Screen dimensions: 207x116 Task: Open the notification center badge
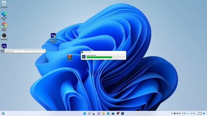coord(204,113)
